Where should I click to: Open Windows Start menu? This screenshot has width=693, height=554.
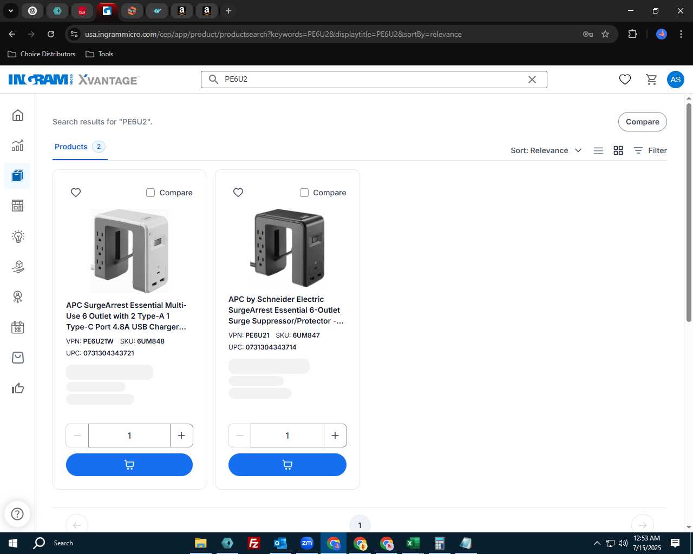click(13, 543)
